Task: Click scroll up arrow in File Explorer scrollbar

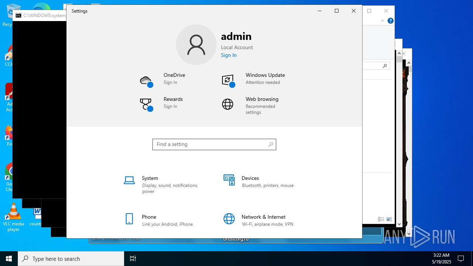Action: [399, 53]
